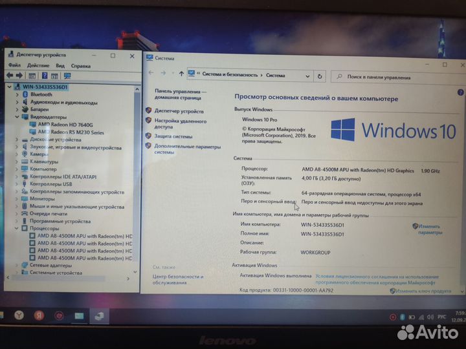
Task: Select Контроллеры IDE ATA/ATAPI item
Action: coord(63,176)
